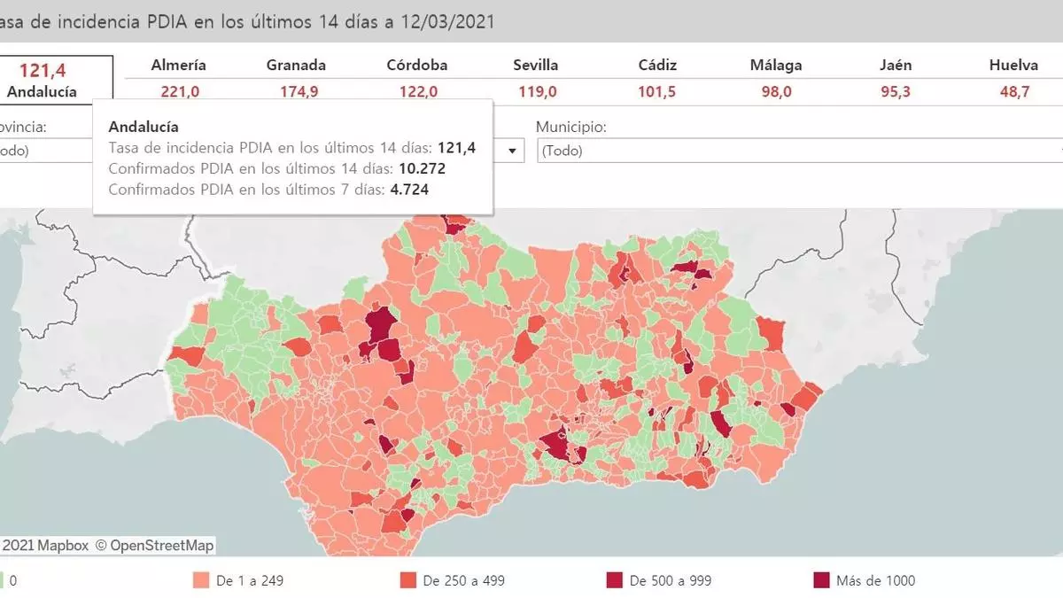Viewport: 1063px width, 598px height.
Task: Expand the middle filter dropdown arrow
Action: tap(511, 151)
